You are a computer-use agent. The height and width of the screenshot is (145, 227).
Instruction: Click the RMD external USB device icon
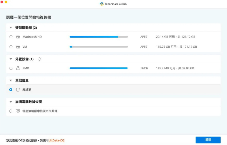tap(18, 68)
